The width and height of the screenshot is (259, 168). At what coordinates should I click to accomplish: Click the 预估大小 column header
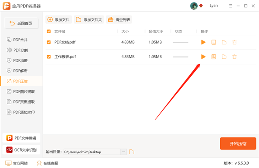point(156,31)
